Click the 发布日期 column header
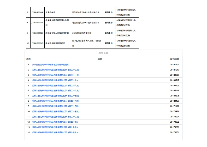 click(x=174, y=59)
